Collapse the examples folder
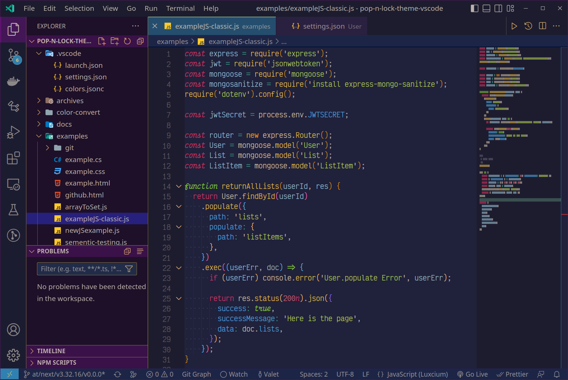Screen dimensions: 568x380 tap(39, 136)
